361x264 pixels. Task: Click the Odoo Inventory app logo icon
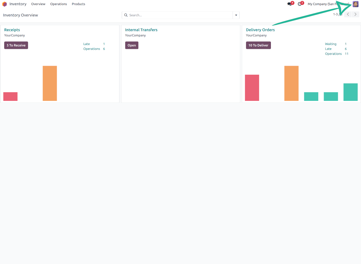pos(4,4)
